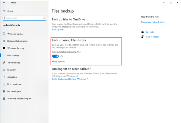
Task: Open Windows Security via the shield icon
Action: pyautogui.click(x=4, y=48)
